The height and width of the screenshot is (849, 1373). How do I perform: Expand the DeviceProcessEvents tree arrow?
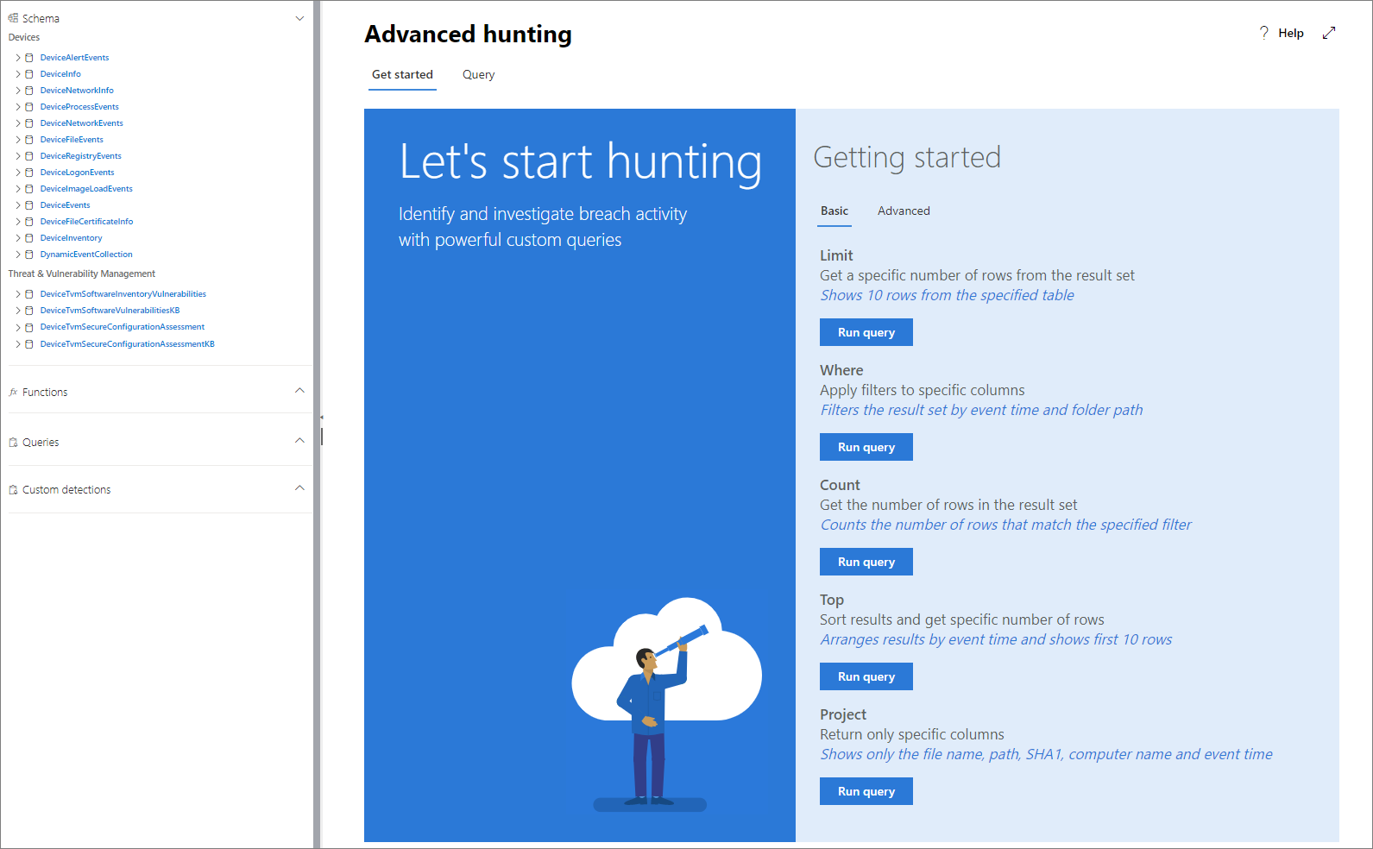18,107
